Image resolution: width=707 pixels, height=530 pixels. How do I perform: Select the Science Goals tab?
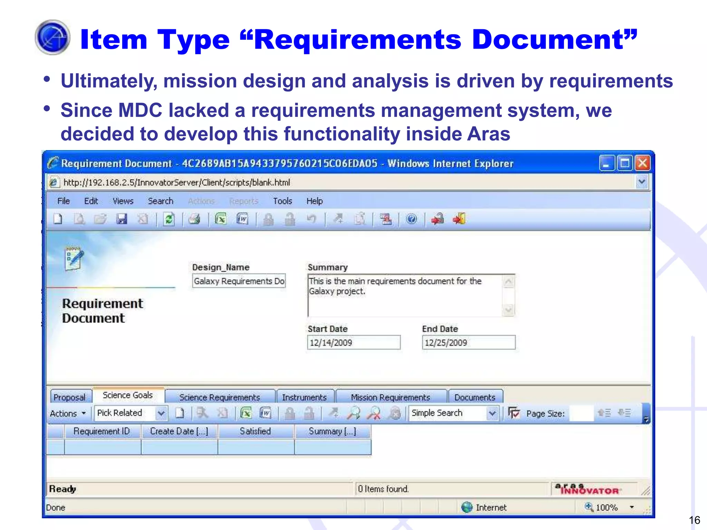point(128,395)
